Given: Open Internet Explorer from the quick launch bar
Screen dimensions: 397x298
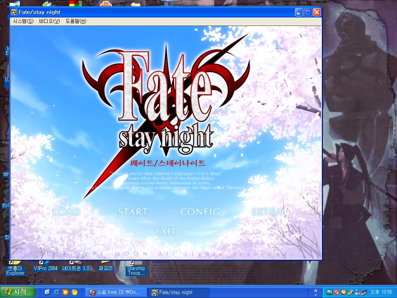Looking at the screenshot, I should coord(56,291).
